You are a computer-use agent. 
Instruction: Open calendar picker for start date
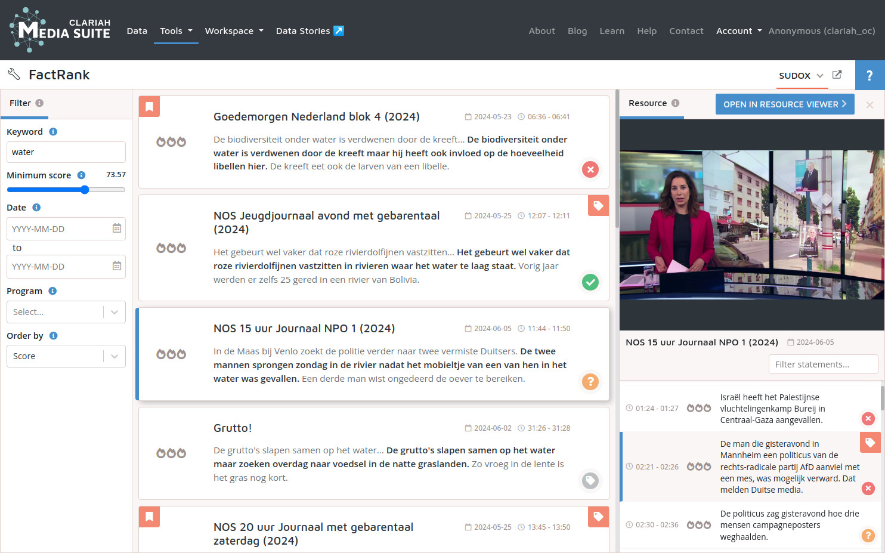tap(117, 228)
